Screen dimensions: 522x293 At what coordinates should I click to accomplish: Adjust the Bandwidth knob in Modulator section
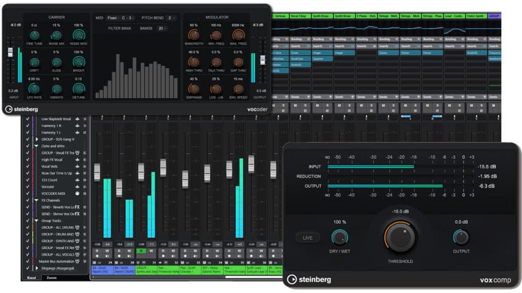(193, 35)
